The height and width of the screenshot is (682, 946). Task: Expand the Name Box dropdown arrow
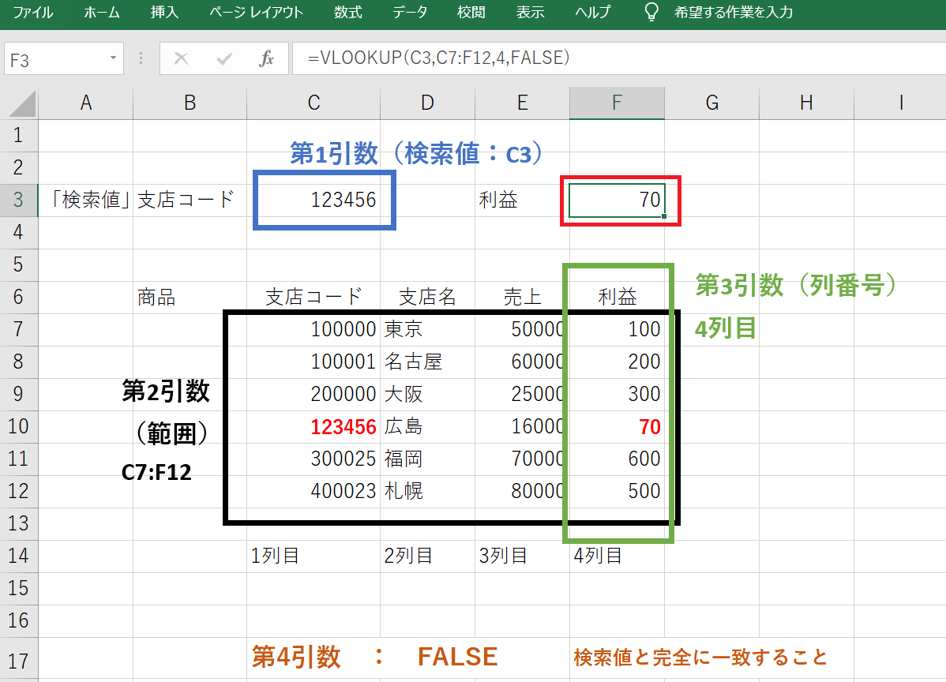coord(113,58)
